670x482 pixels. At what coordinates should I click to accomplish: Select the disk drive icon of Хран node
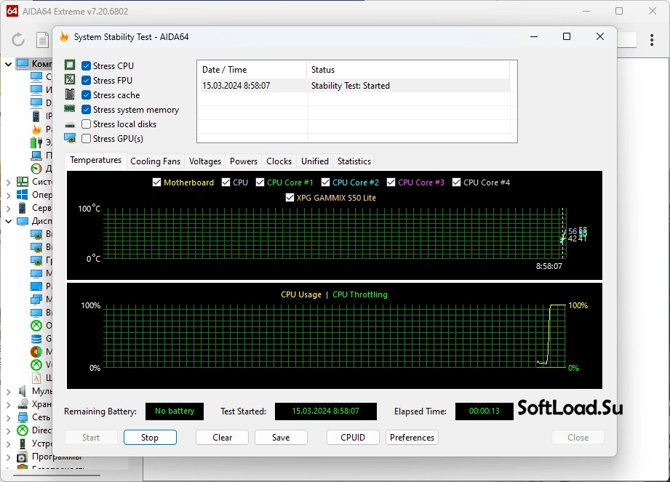coord(23,404)
